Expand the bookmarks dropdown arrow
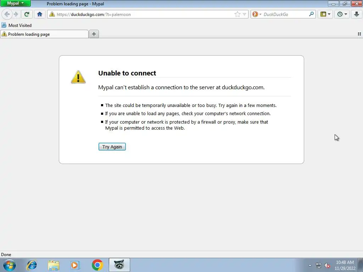 click(329, 14)
